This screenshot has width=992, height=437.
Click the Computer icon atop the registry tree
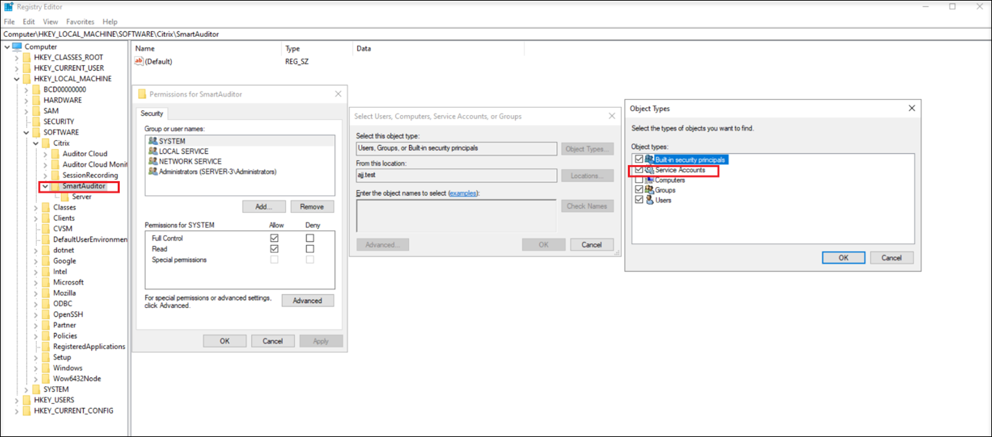pos(15,46)
